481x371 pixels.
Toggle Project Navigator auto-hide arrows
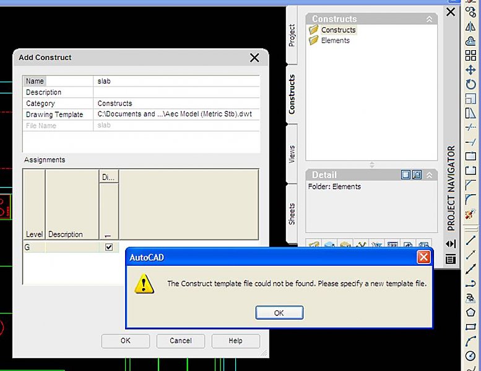[x=450, y=244]
